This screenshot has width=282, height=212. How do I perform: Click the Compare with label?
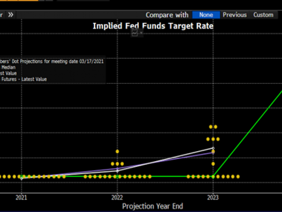pyautogui.click(x=167, y=15)
